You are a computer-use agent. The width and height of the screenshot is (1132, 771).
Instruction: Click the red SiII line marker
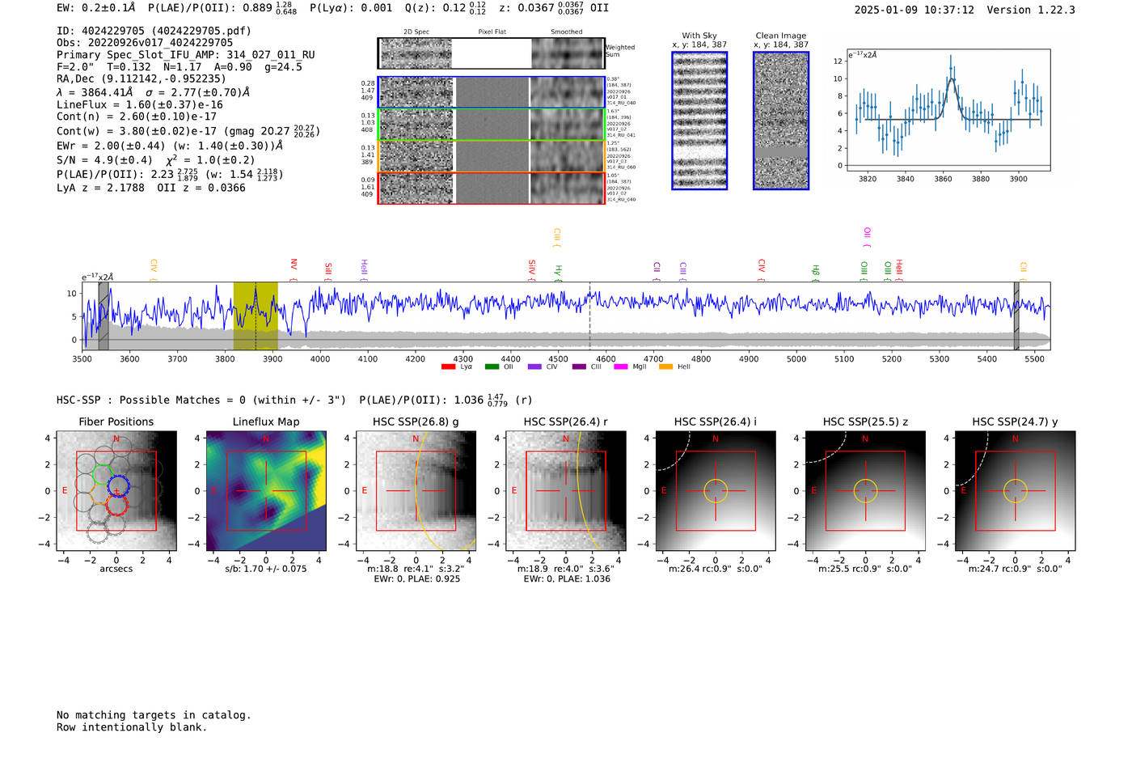327,271
